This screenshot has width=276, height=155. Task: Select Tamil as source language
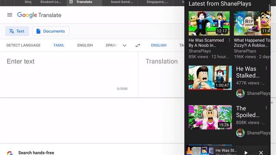pyautogui.click(x=59, y=45)
